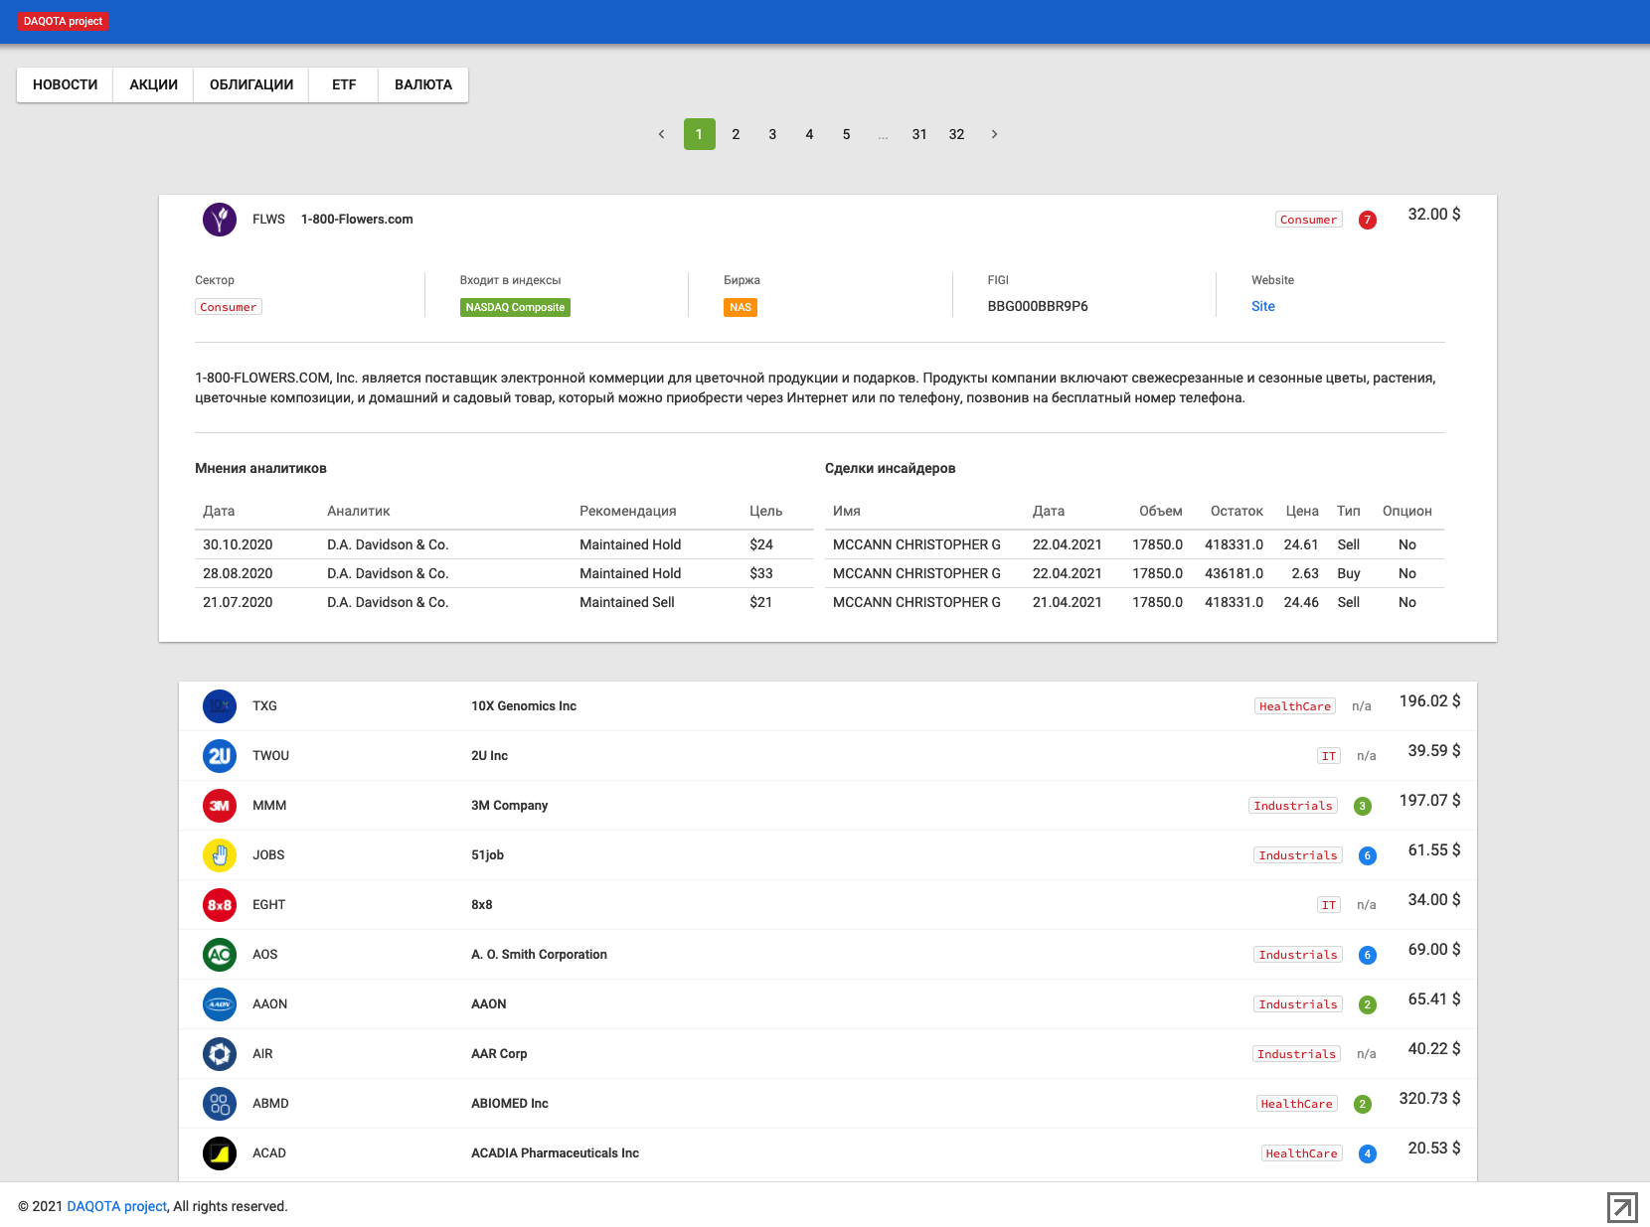
Task: Go to page 2
Action: (736, 134)
